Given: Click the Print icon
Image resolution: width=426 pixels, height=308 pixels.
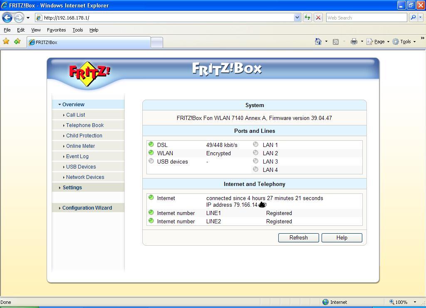Looking at the screenshot, I should (x=354, y=42).
